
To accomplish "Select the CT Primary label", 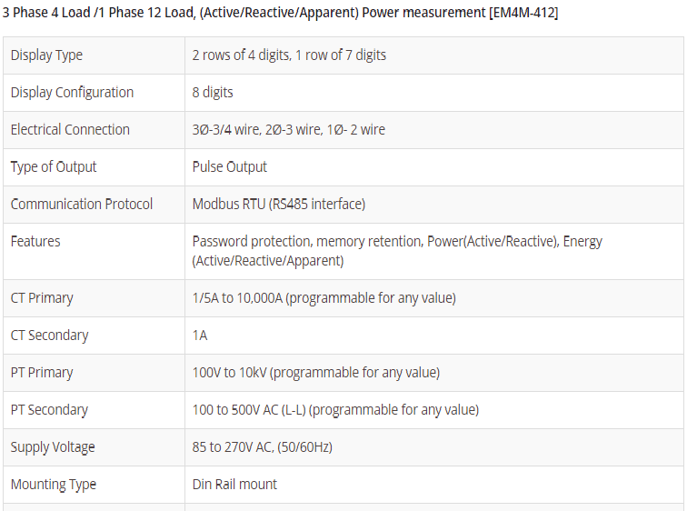I will pos(42,298).
